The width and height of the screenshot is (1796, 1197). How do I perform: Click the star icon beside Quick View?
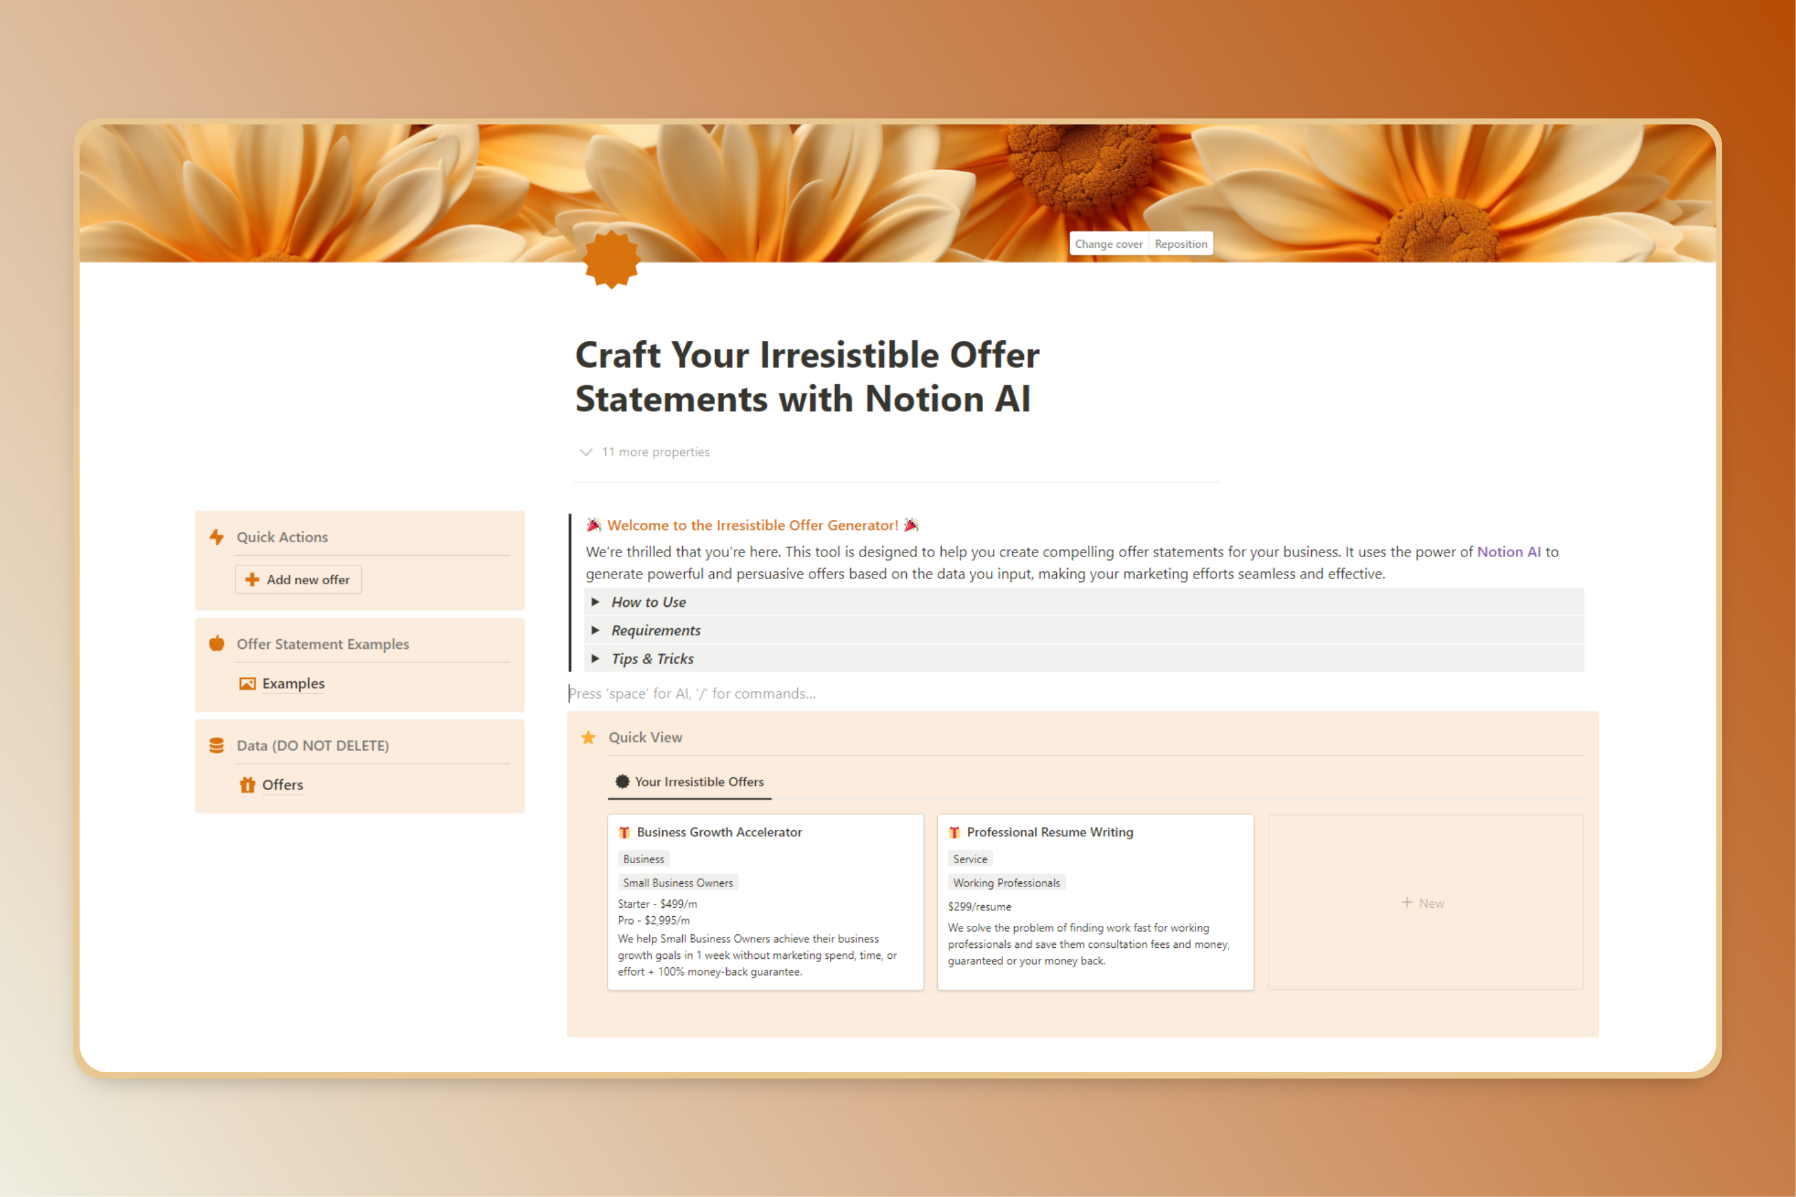(588, 738)
